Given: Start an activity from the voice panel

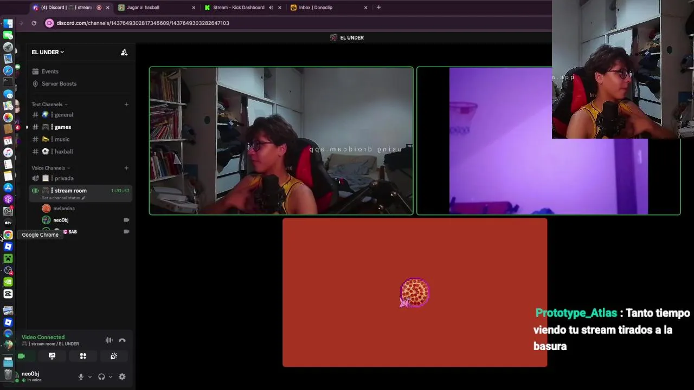Looking at the screenshot, I should [83, 356].
